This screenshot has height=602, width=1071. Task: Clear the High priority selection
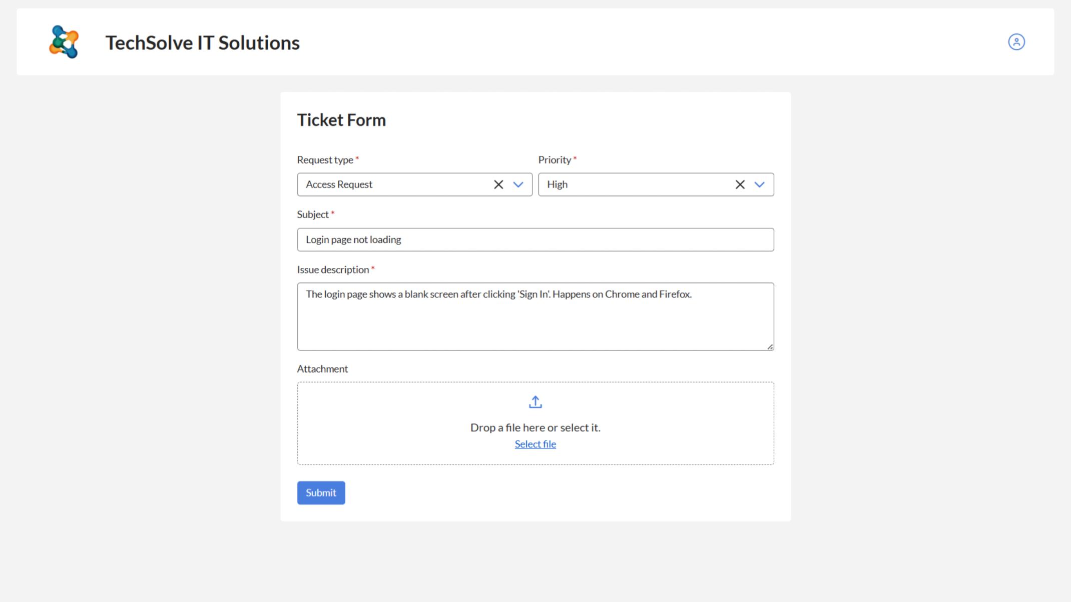point(740,184)
